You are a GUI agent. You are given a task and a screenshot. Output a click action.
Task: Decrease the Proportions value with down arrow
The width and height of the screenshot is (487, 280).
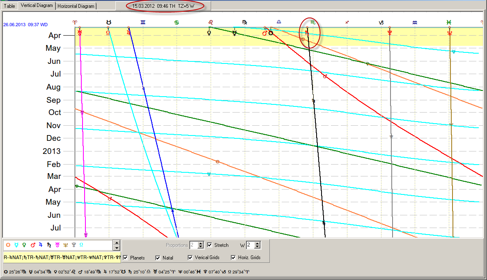tap(200, 247)
